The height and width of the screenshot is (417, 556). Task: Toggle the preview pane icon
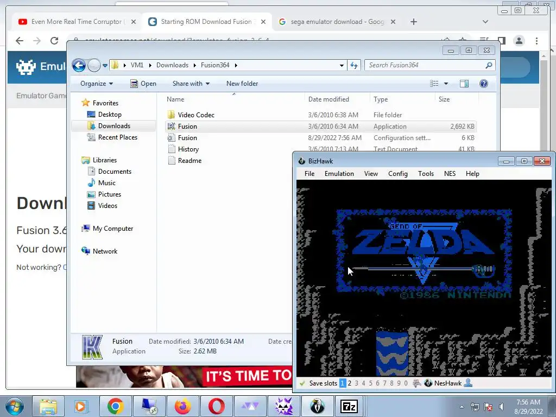click(x=464, y=84)
